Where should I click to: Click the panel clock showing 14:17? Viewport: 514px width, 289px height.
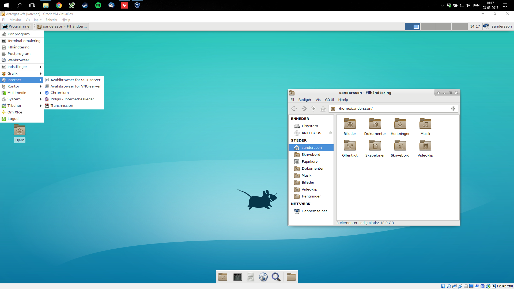(x=475, y=26)
